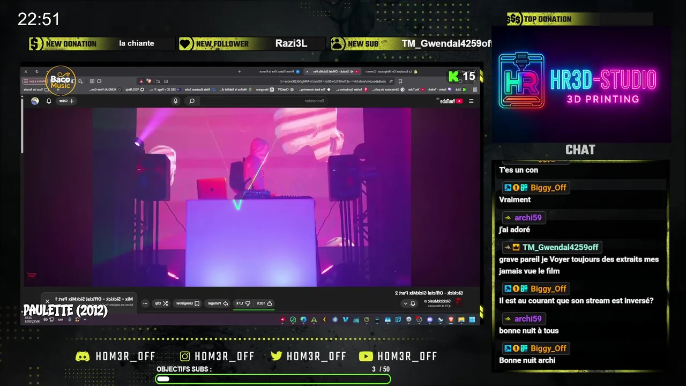The height and width of the screenshot is (386, 686).
Task: Open Discord from the taskbar
Action: (x=429, y=320)
